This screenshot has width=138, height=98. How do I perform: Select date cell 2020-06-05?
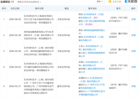(x=15, y=19)
